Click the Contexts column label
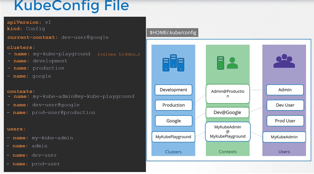314x174 pixels. click(228, 152)
